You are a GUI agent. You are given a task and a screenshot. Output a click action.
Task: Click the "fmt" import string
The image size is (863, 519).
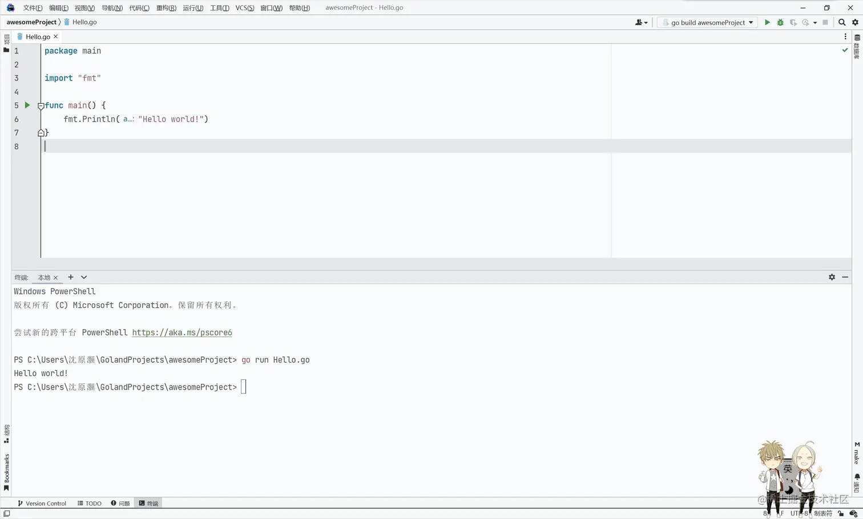pyautogui.click(x=90, y=78)
